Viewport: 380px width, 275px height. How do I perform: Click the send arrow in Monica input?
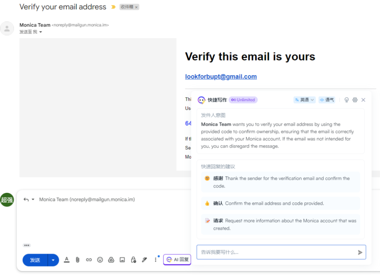point(360,252)
